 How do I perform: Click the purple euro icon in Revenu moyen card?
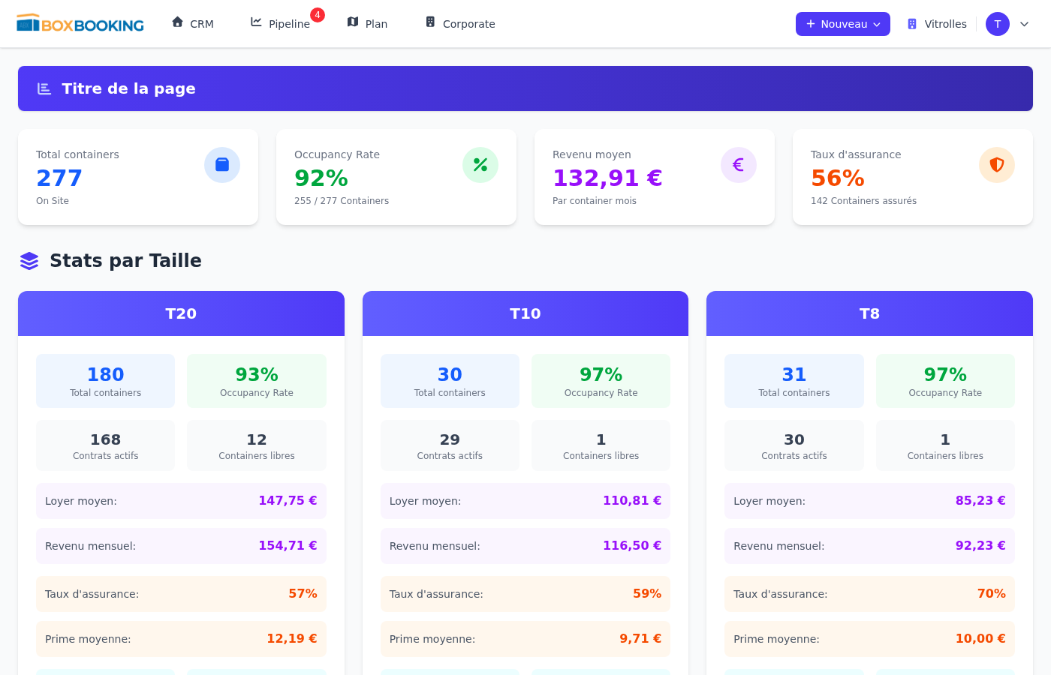pos(739,165)
